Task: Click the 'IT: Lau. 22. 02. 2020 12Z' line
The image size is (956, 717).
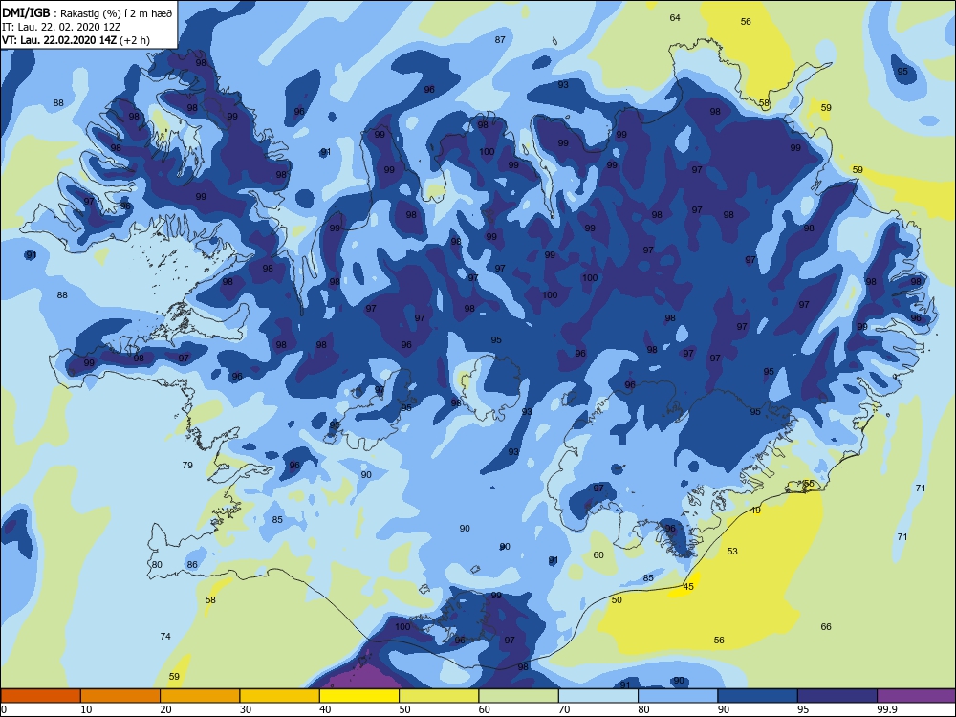Action: (x=61, y=27)
